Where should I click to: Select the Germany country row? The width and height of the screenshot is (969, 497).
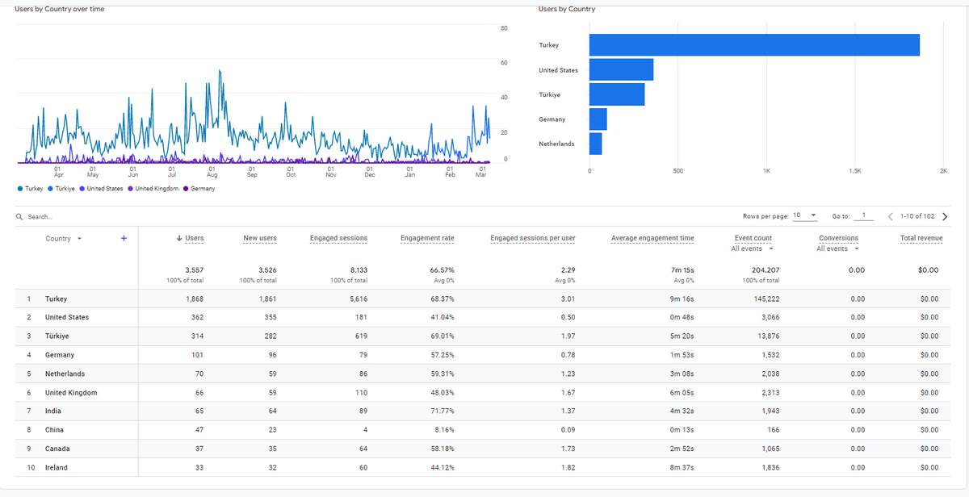coord(484,355)
